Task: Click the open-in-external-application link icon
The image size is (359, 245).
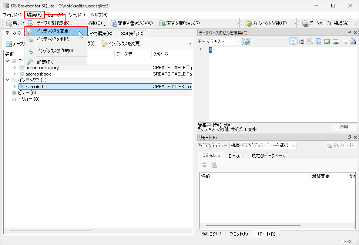Action: click(336, 42)
